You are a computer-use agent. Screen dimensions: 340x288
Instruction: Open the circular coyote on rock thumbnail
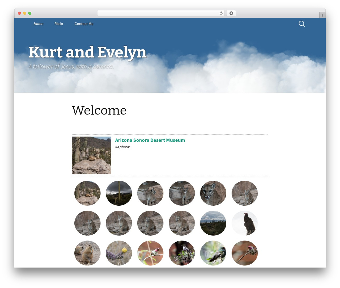[87, 193]
